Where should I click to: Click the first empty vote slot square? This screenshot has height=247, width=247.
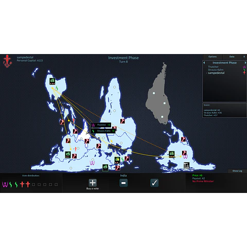coord(33,185)
